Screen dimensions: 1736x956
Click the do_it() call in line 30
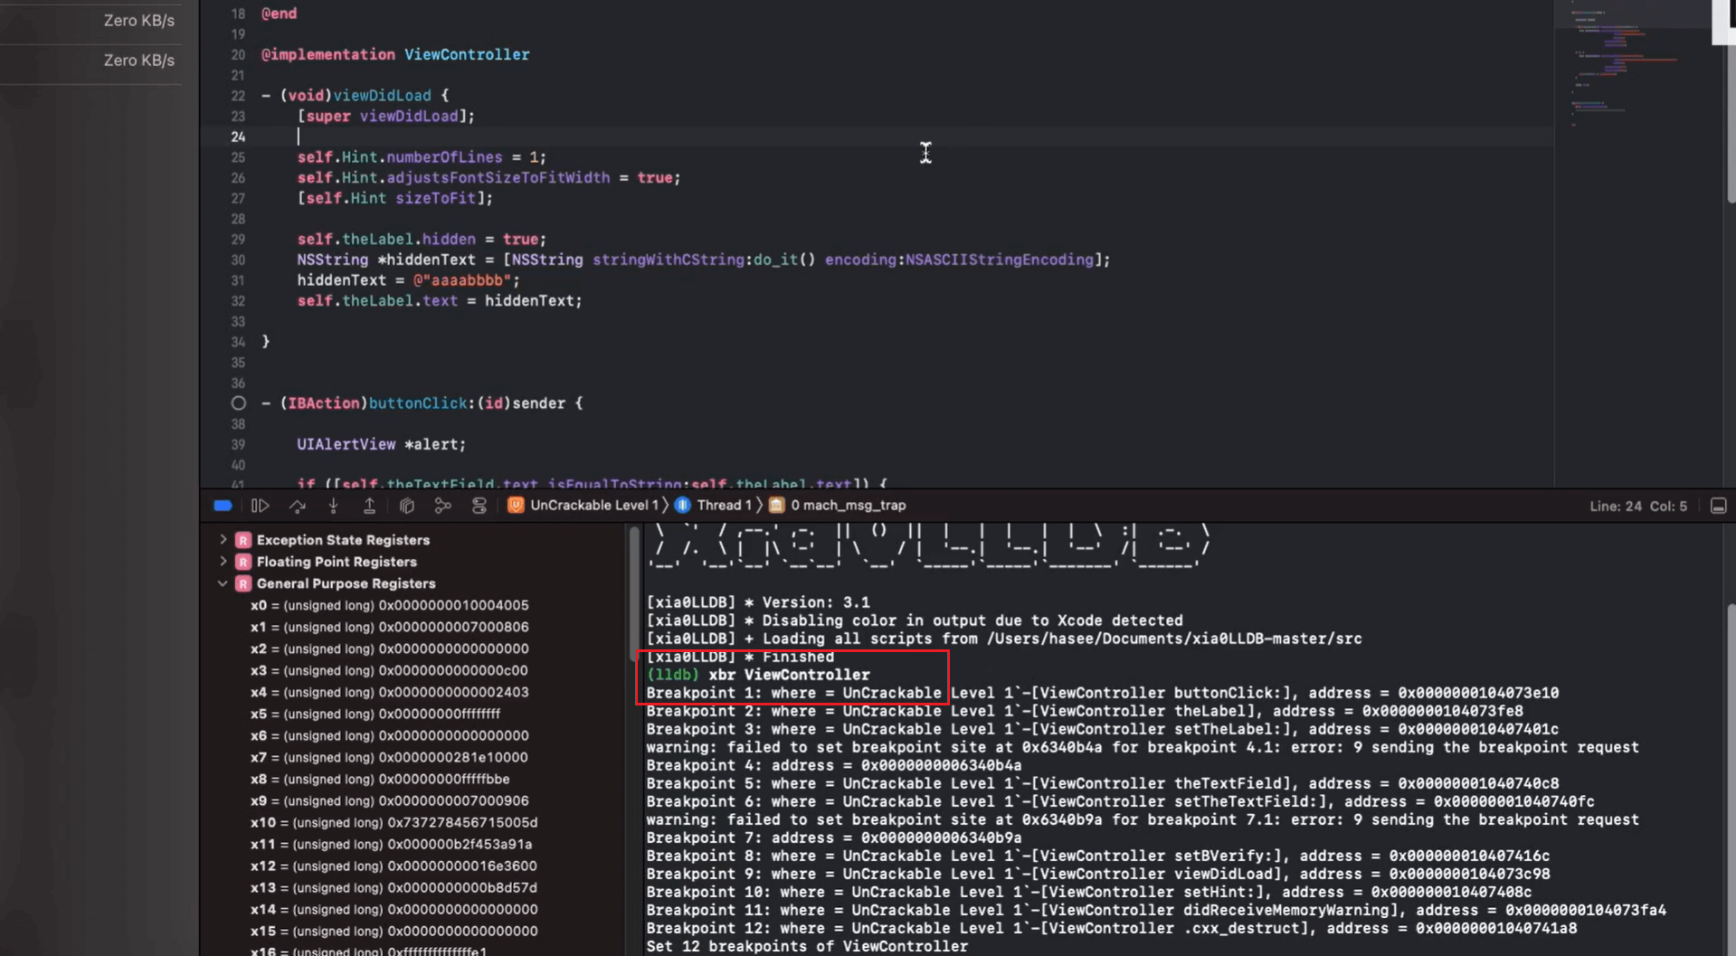click(x=784, y=260)
